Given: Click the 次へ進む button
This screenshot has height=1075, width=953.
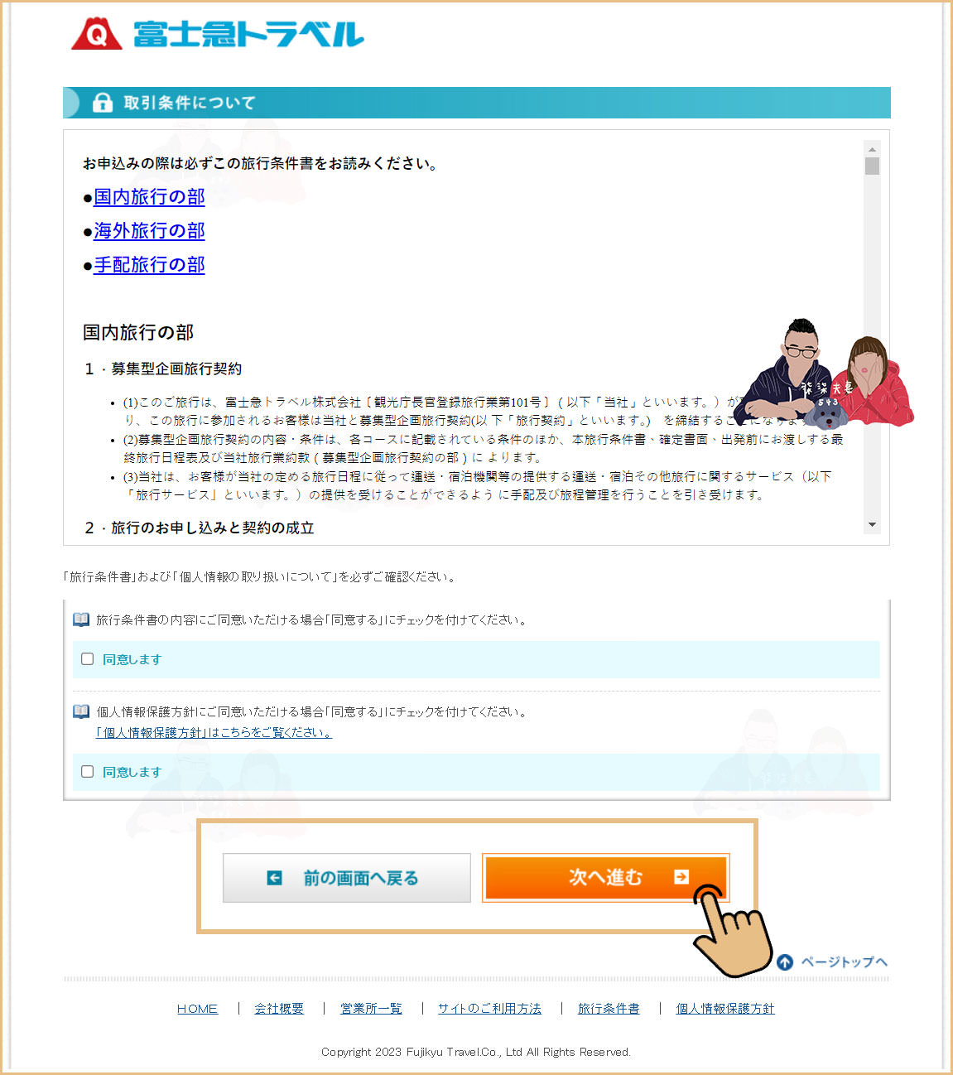Looking at the screenshot, I should click(605, 877).
